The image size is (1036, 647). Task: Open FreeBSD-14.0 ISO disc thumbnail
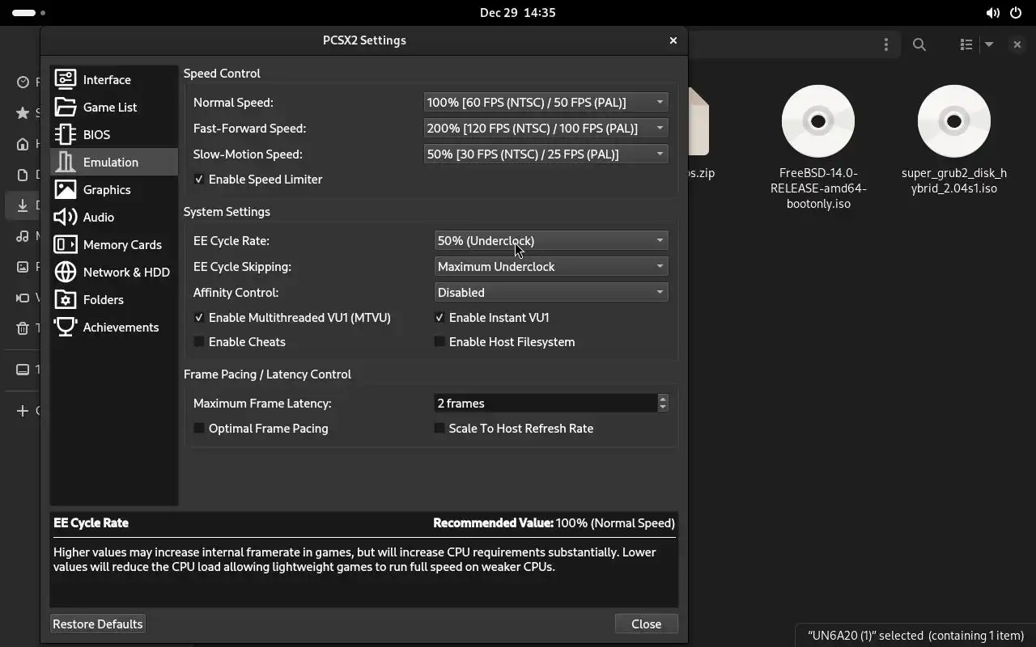(x=818, y=121)
